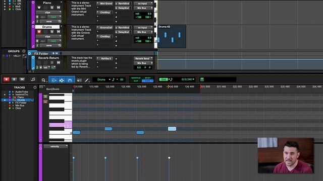This screenshot has width=323, height=181.
Task: Click the MIDI editor mute button
Action: coord(22,79)
